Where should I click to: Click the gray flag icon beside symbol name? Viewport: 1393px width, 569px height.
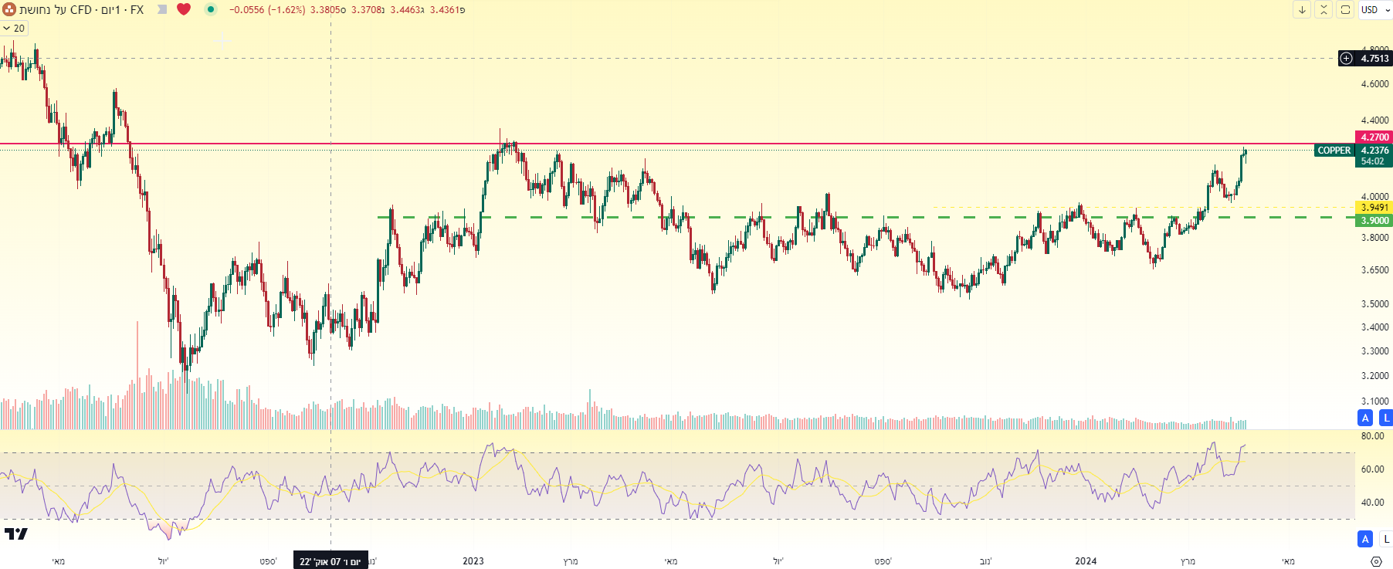[x=162, y=9]
